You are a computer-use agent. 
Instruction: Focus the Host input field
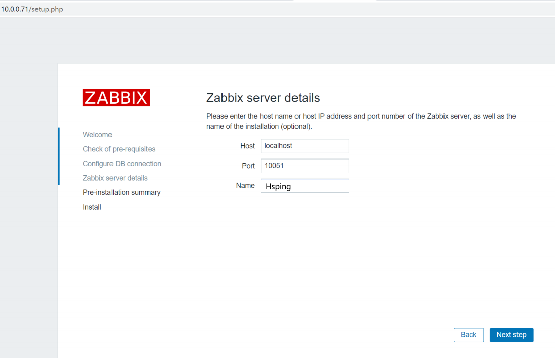[x=305, y=146]
